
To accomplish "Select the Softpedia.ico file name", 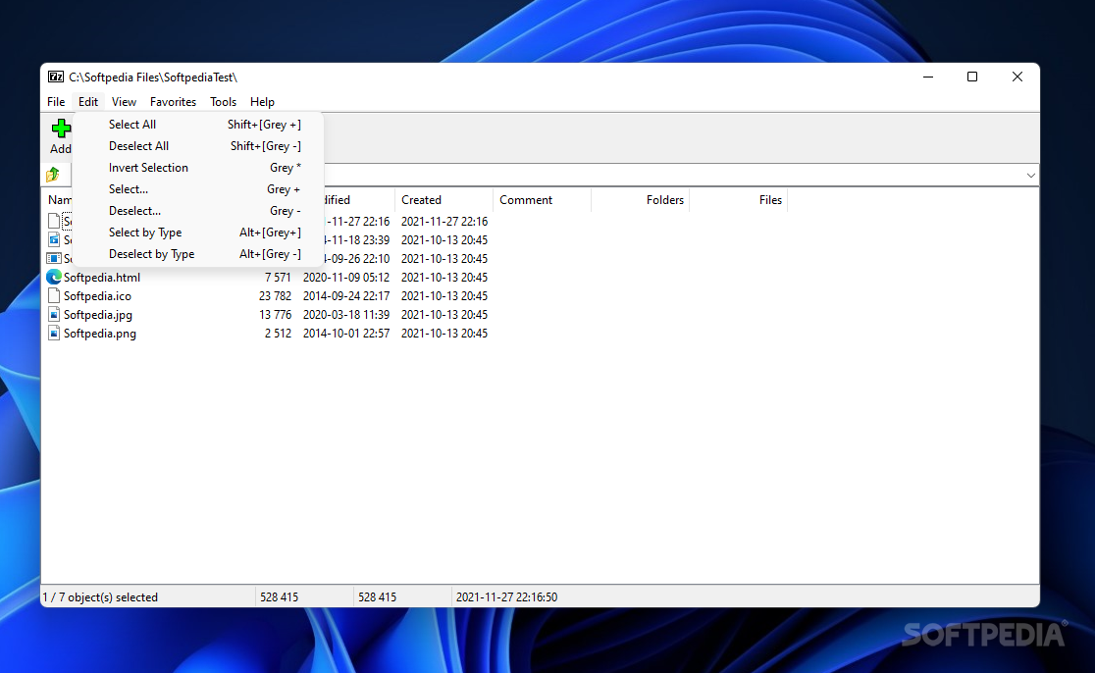I will pos(97,296).
